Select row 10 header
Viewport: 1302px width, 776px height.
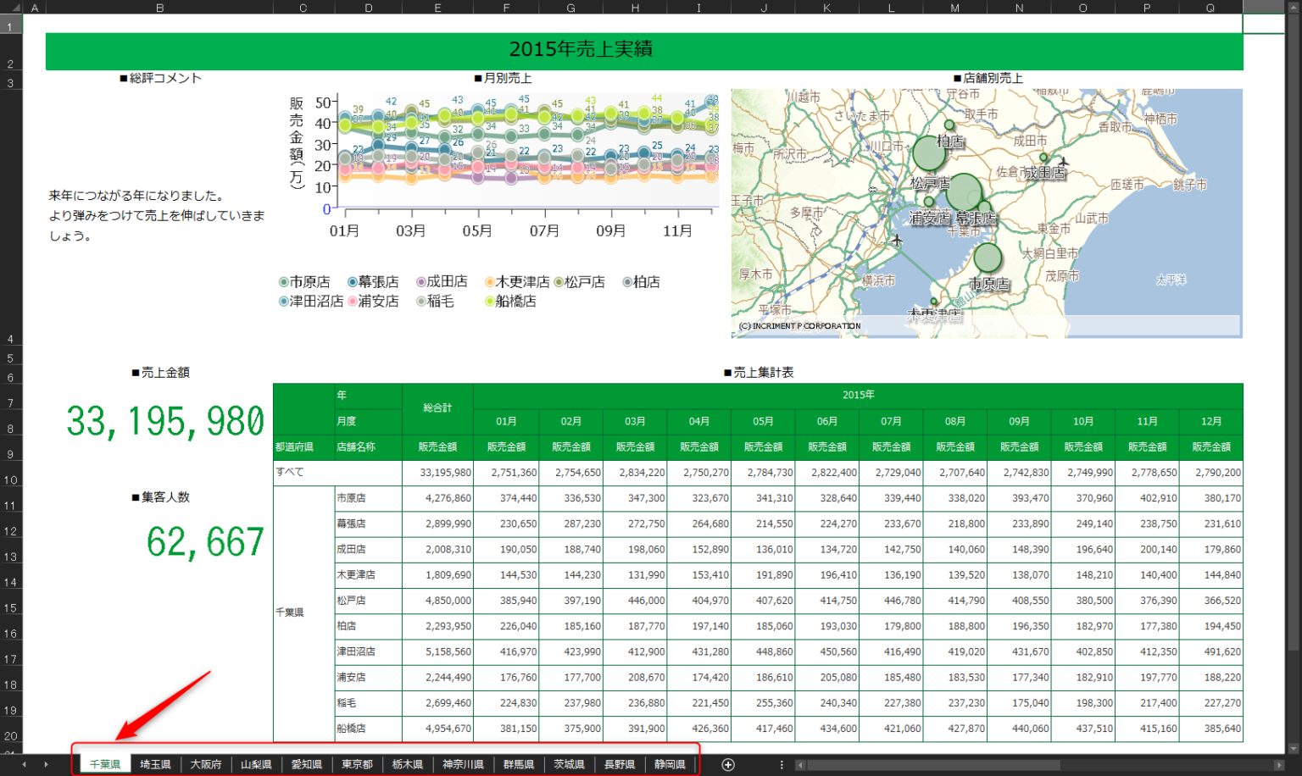coord(11,479)
